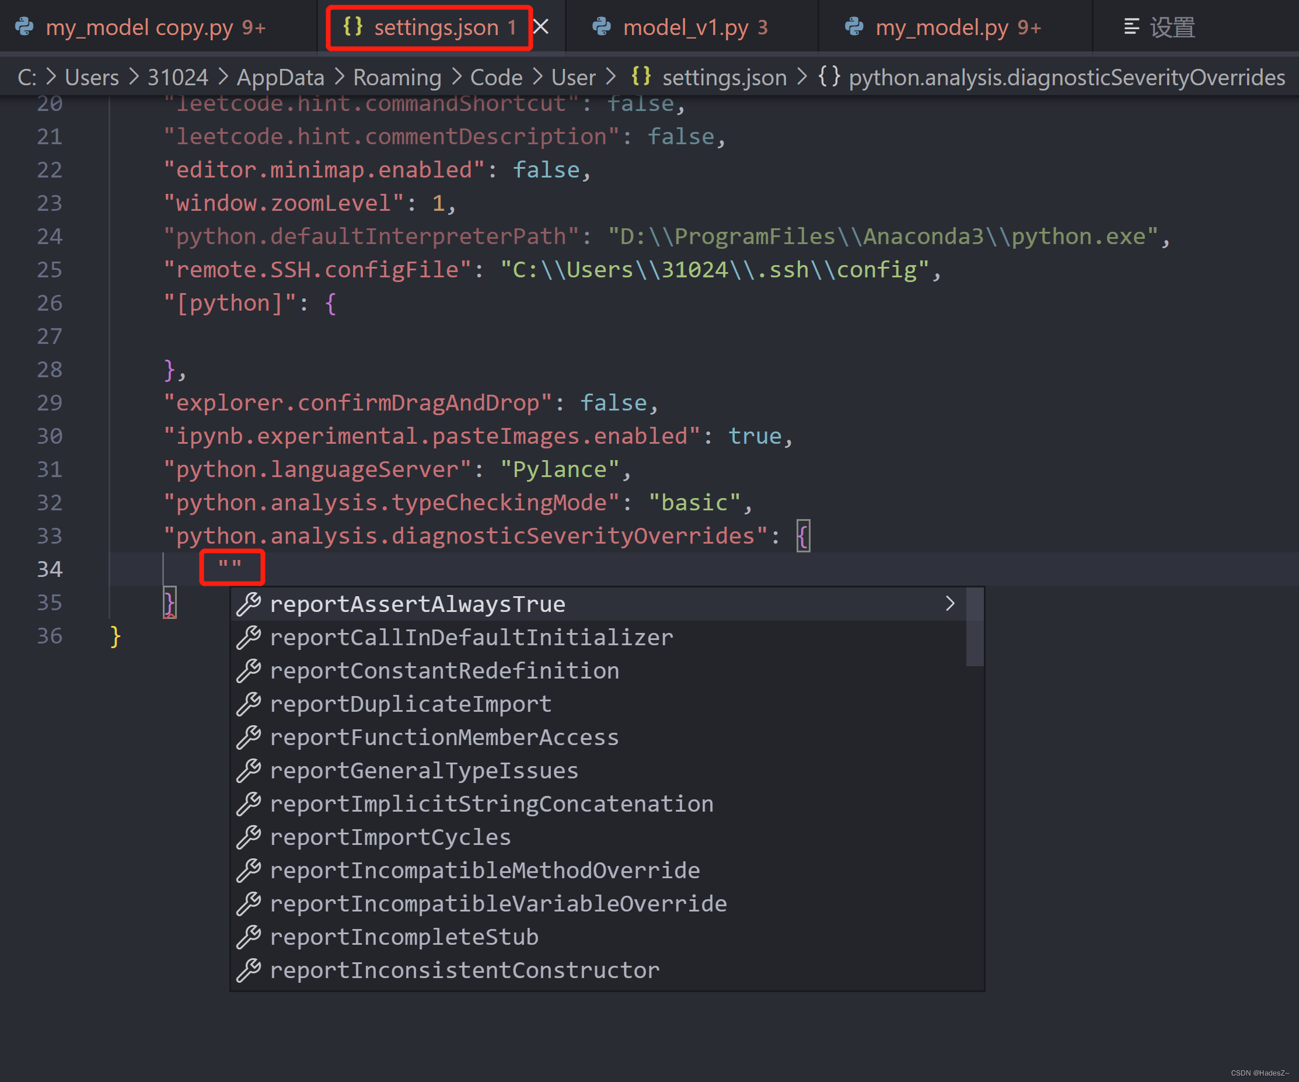Select the reportGeneralTypeIssues suggestion

pos(424,770)
